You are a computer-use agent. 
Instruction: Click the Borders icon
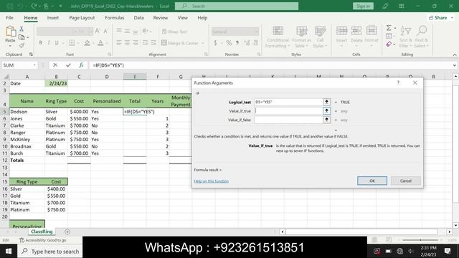72,43
